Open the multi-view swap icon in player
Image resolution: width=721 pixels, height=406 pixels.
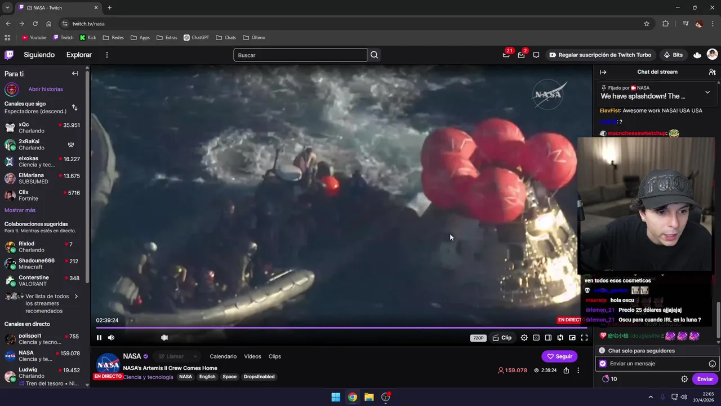pyautogui.click(x=560, y=338)
